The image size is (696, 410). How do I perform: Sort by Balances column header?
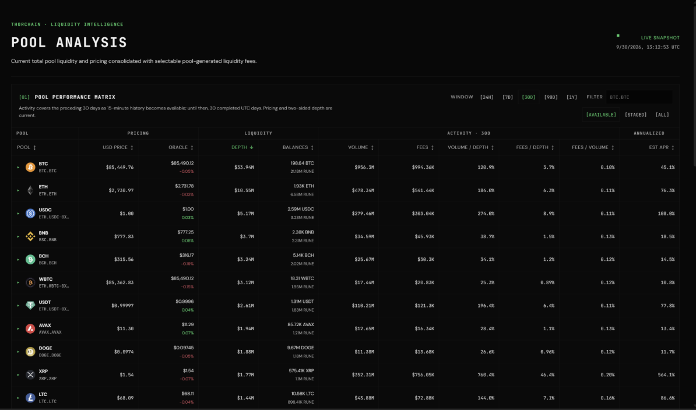click(x=298, y=147)
